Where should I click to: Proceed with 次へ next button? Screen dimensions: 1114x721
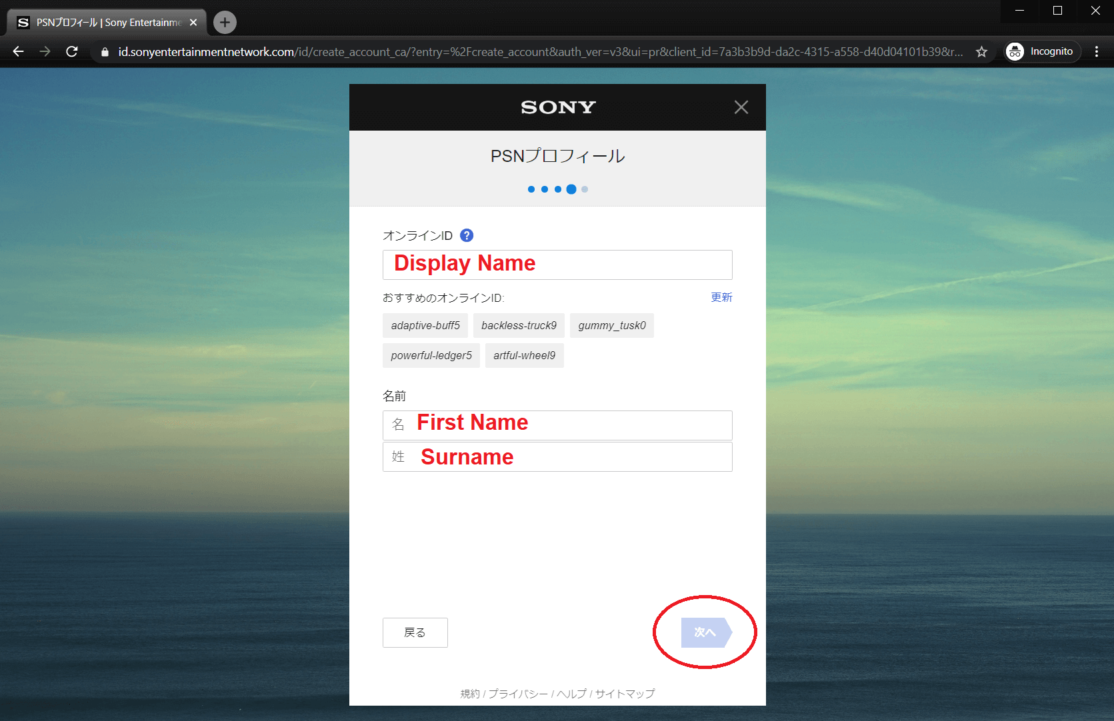[x=705, y=632]
